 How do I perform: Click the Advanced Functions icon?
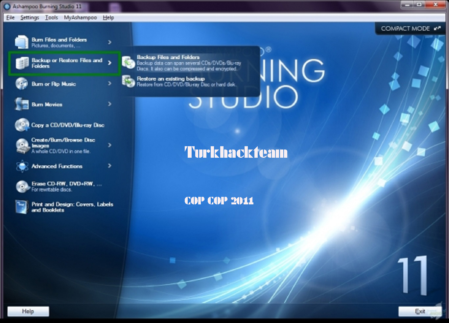pos(22,166)
